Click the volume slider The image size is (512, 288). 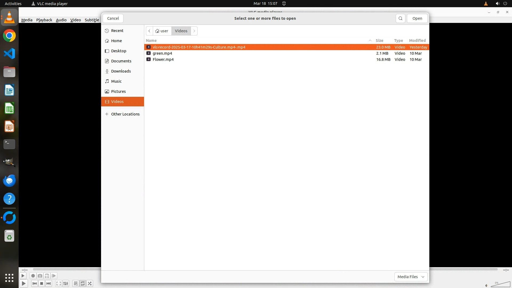pyautogui.click(x=500, y=285)
